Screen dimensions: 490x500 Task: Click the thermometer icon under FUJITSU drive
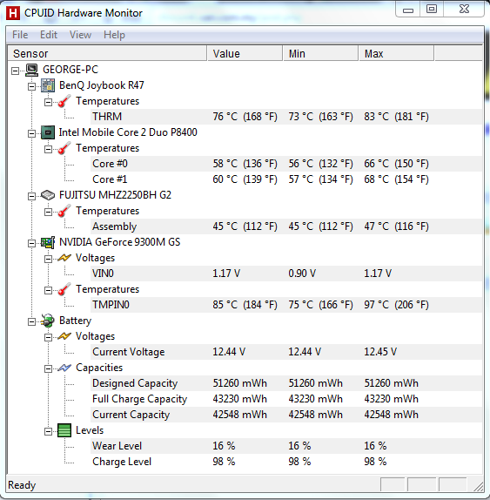click(64, 211)
